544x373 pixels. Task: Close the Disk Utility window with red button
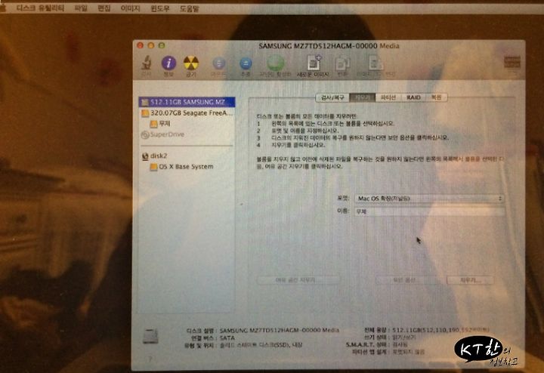[141, 45]
